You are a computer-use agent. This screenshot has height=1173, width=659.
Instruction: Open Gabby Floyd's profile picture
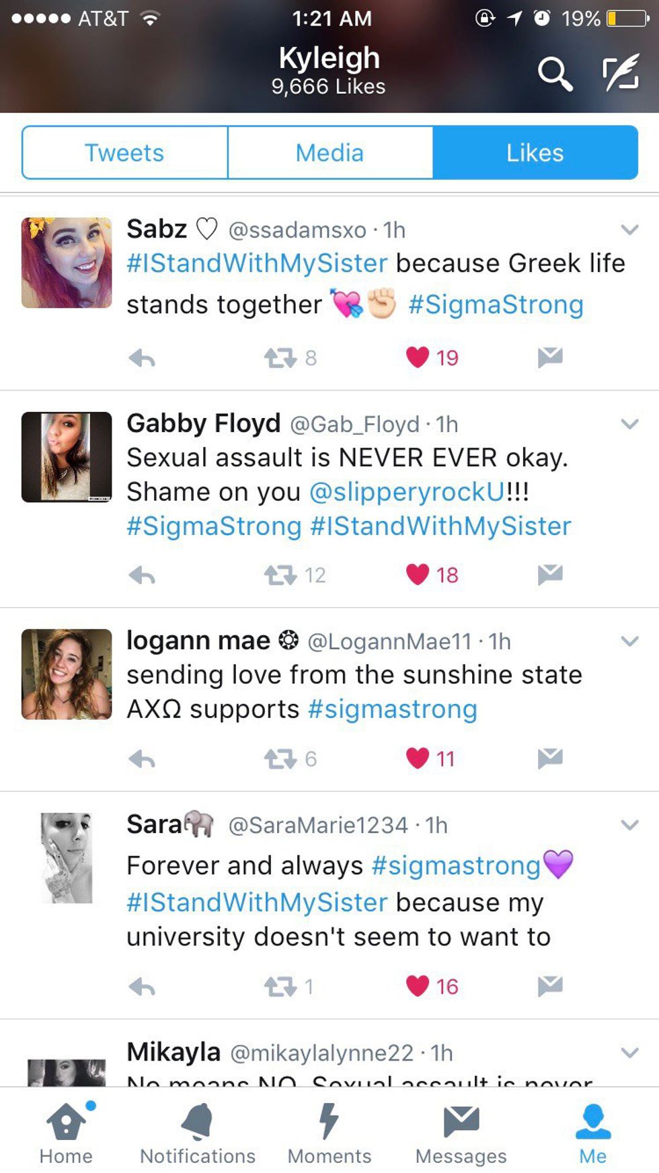67,457
